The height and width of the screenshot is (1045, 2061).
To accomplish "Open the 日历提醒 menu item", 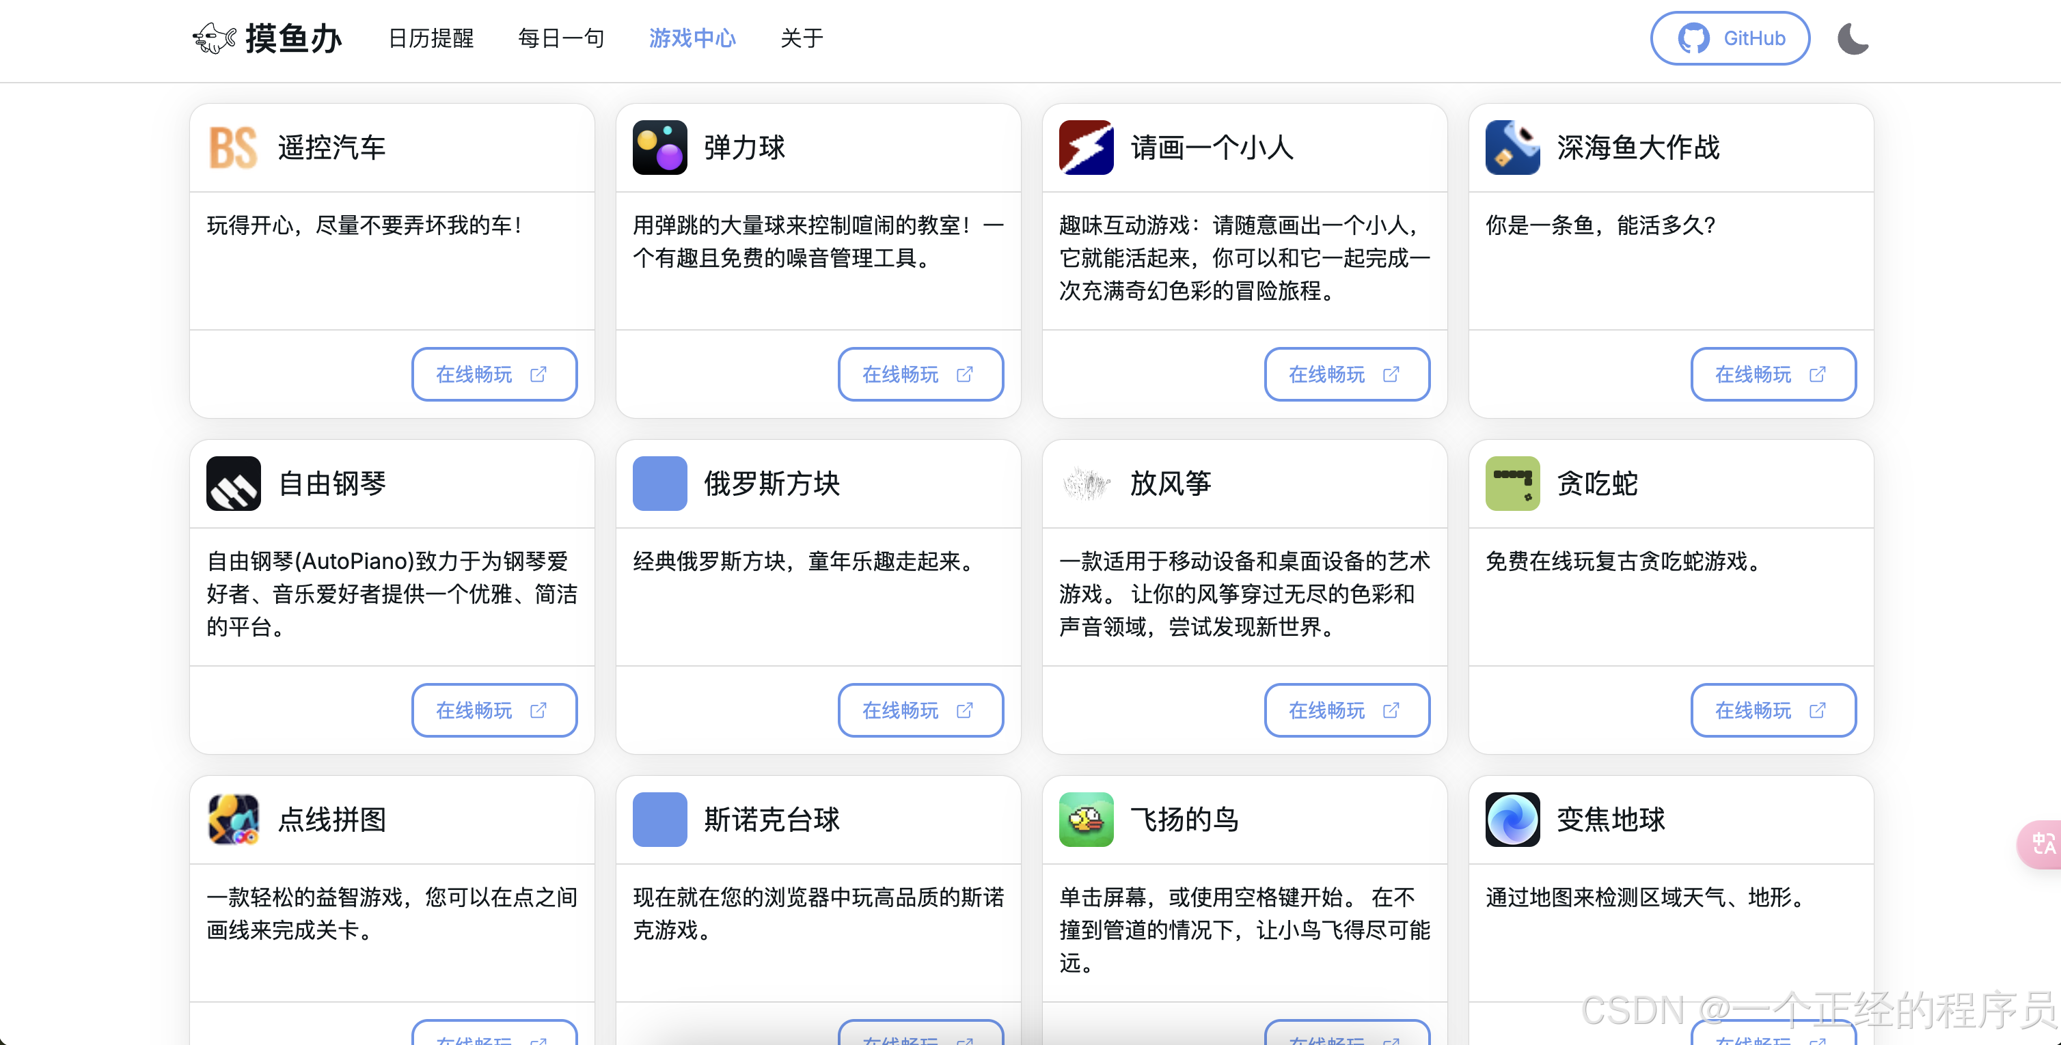I will click(x=431, y=38).
